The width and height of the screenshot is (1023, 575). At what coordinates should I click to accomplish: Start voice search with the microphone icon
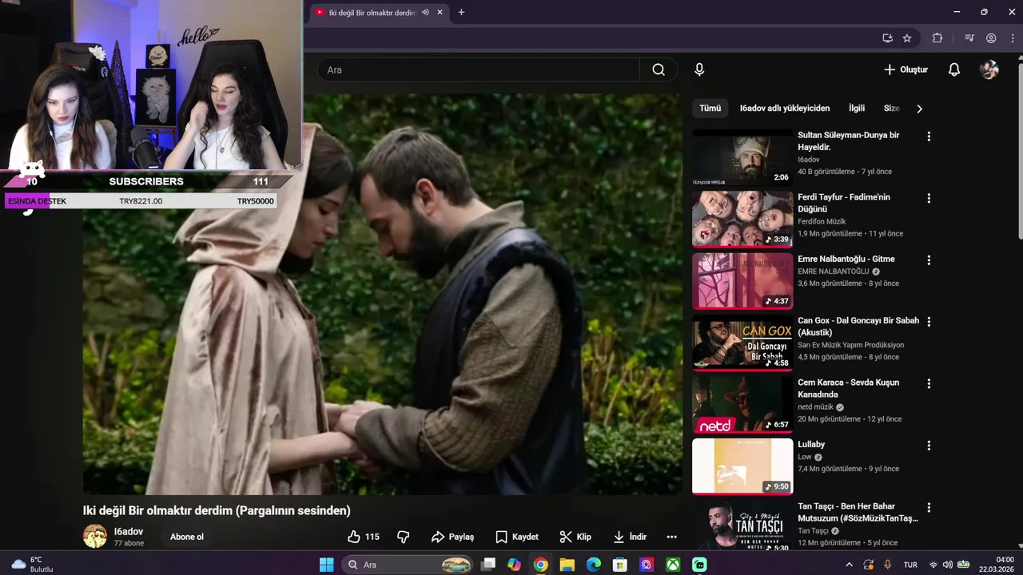click(x=699, y=69)
